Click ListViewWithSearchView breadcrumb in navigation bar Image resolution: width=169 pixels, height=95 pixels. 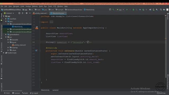coord(11,10)
